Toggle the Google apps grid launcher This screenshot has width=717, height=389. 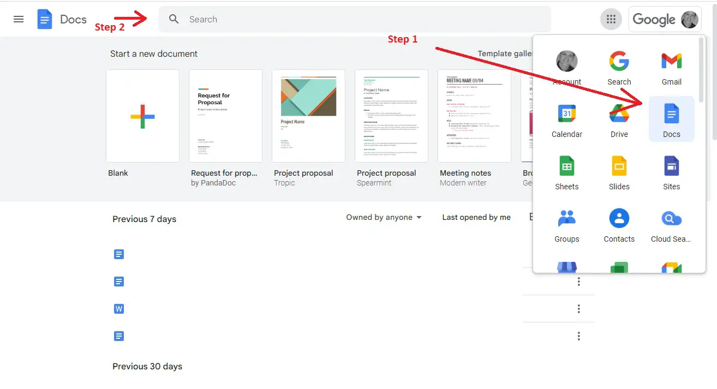pos(611,20)
